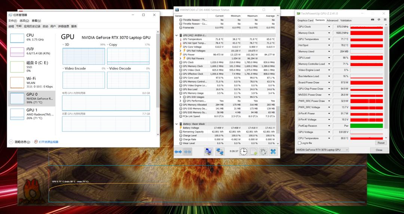Collapse Battery: Razer Blade sensor group
Image resolution: width=404 pixels, height=214 pixels.
coord(177,124)
